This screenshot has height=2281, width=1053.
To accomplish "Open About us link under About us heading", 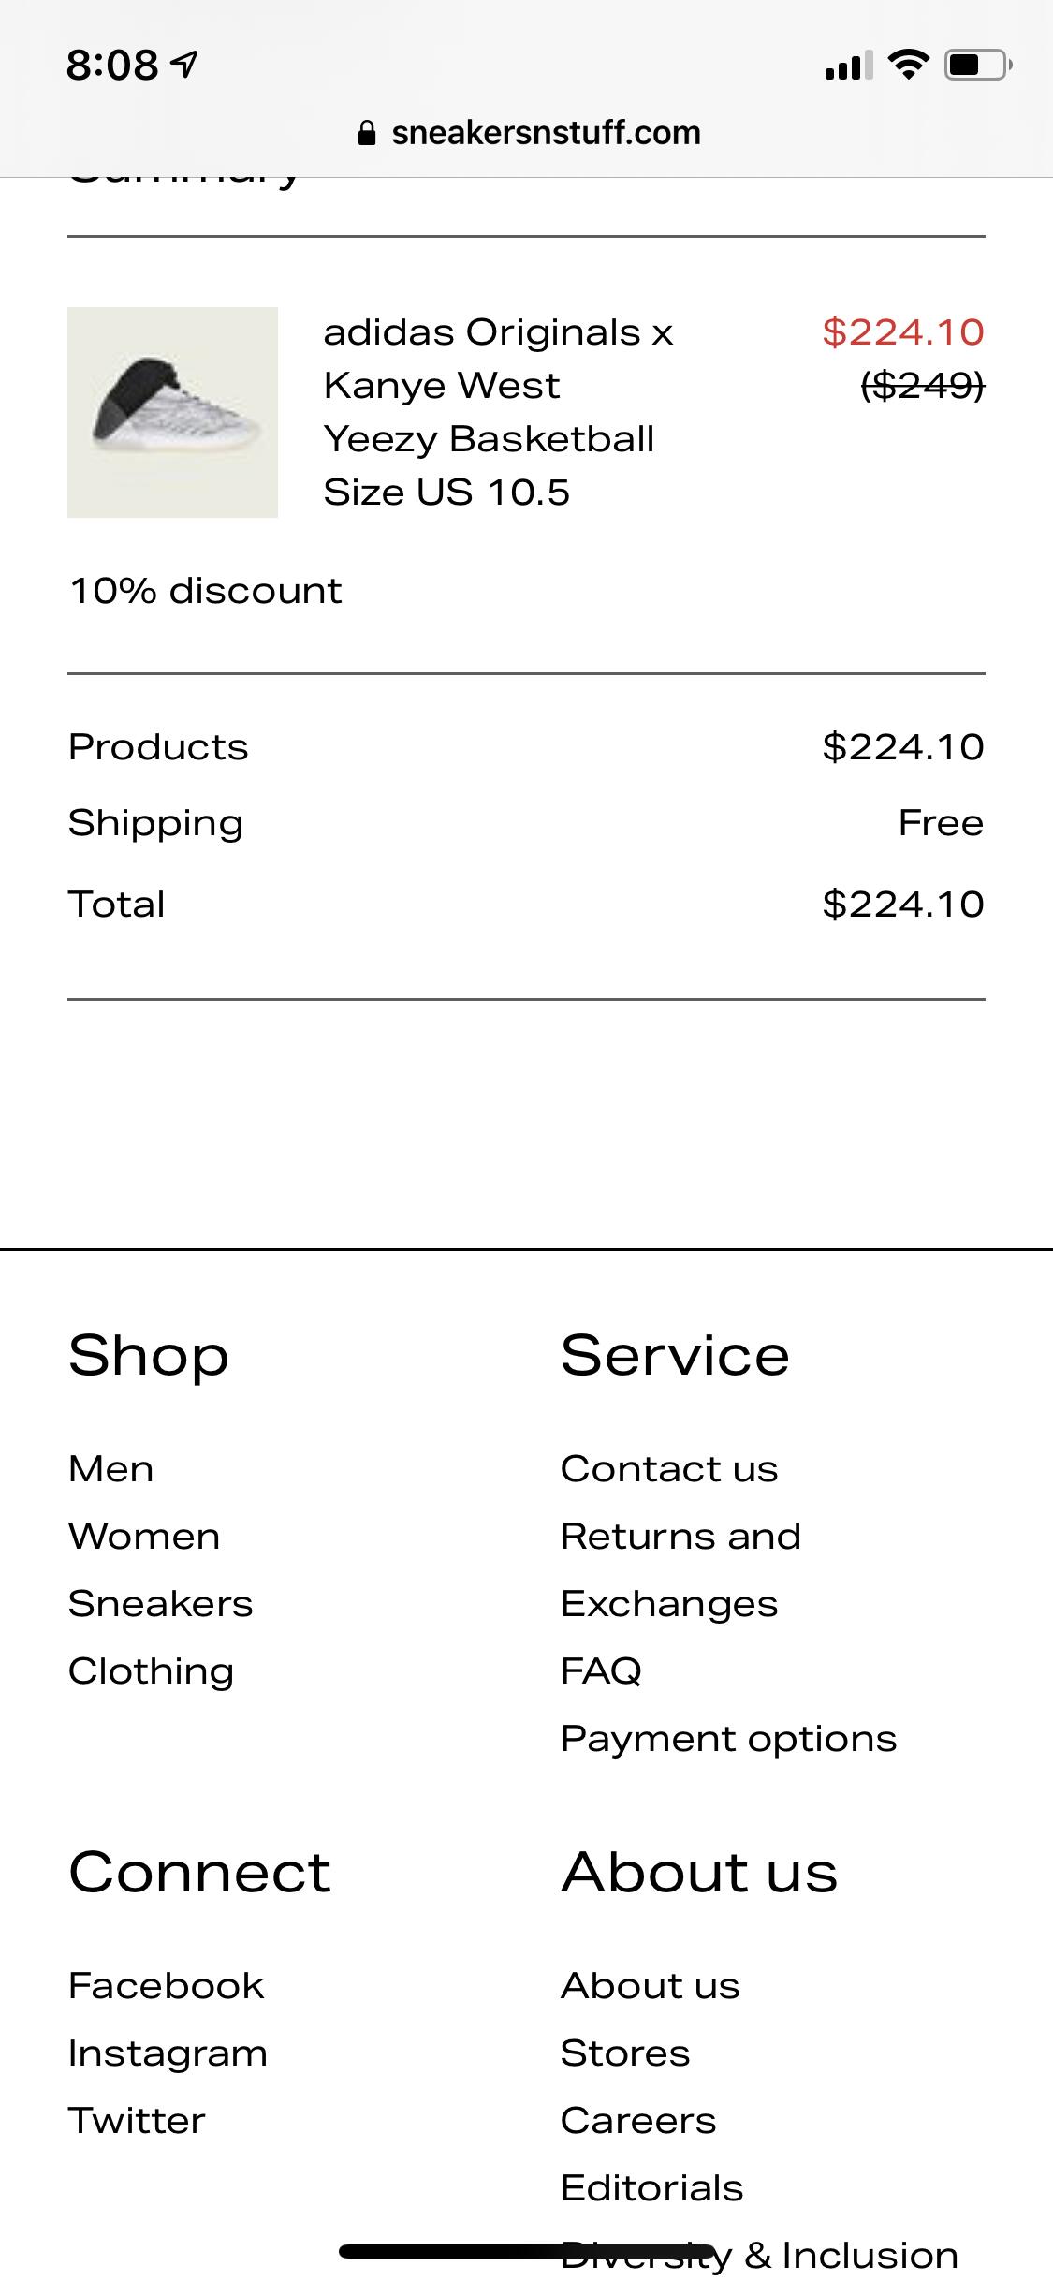I will 650,1986.
